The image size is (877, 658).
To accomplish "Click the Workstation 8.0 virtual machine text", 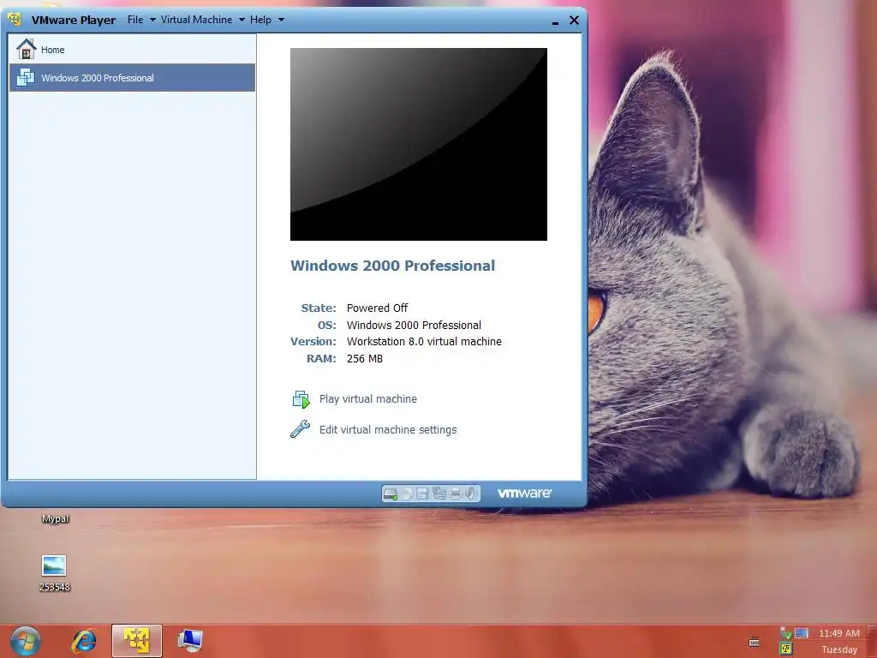I will click(424, 342).
